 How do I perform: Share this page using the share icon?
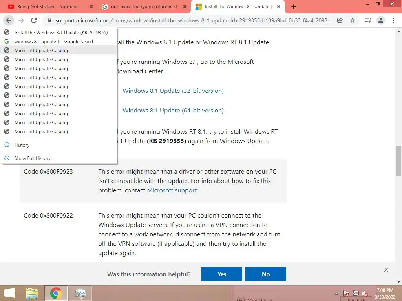(x=340, y=20)
